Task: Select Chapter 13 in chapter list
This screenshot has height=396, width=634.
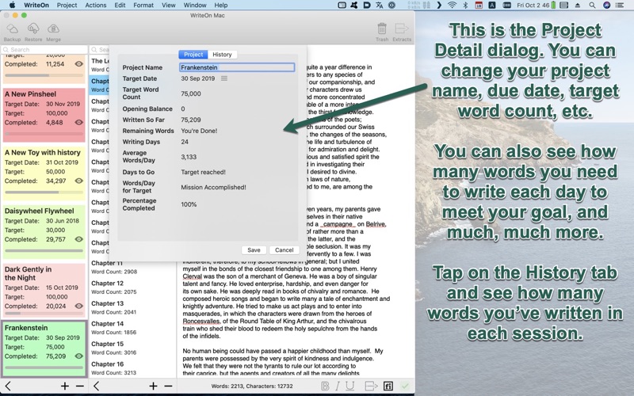Action: click(x=132, y=307)
